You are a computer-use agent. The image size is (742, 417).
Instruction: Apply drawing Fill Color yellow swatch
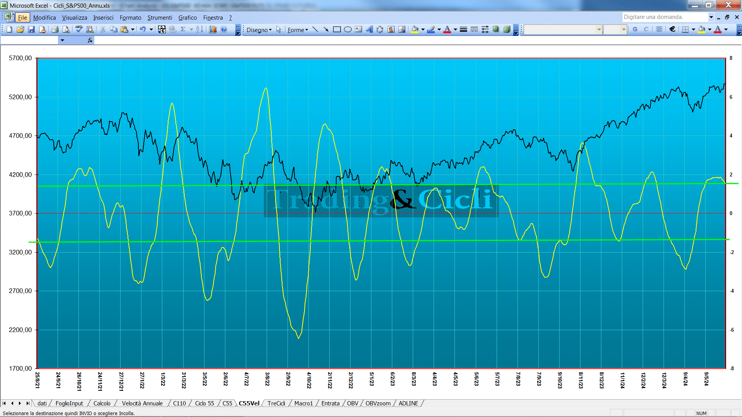coord(415,29)
